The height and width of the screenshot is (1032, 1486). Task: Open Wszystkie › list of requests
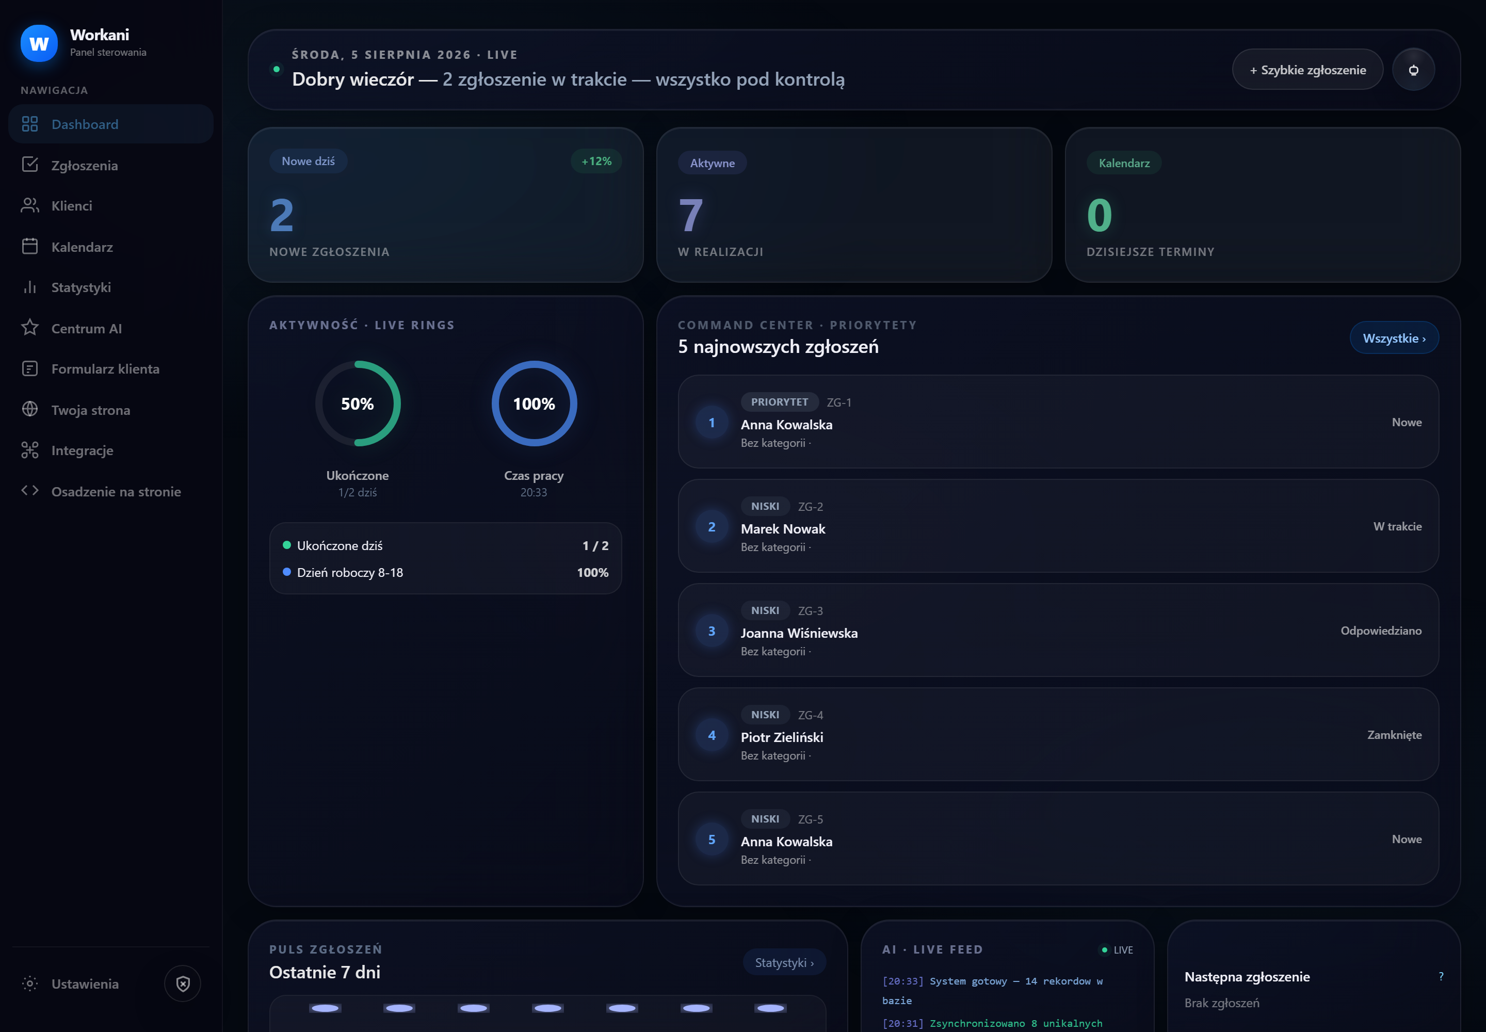tap(1394, 338)
